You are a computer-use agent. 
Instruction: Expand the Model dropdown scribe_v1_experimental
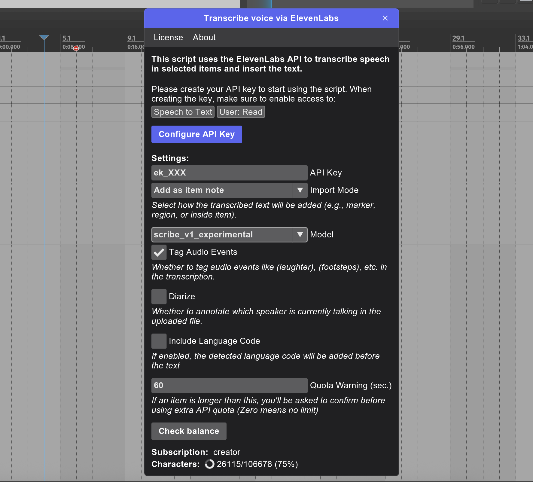[230, 235]
